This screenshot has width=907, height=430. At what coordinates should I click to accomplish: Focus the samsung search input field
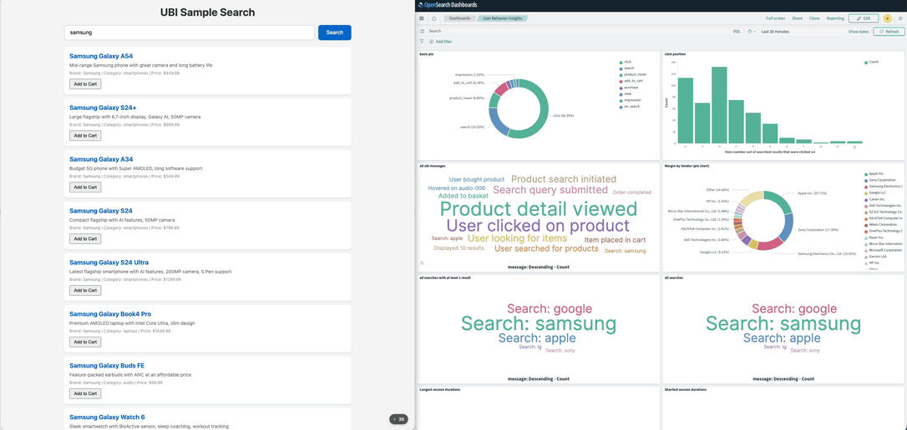pyautogui.click(x=189, y=32)
